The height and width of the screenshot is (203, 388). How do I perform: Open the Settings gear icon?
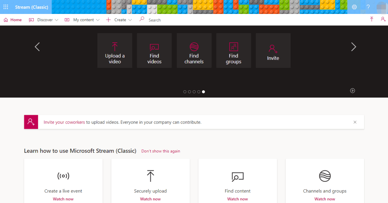coord(354,7)
